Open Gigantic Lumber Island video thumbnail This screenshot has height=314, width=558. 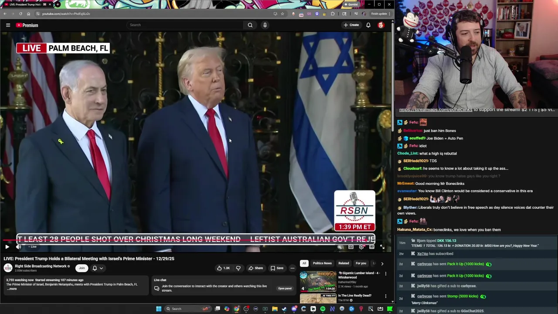(x=318, y=281)
